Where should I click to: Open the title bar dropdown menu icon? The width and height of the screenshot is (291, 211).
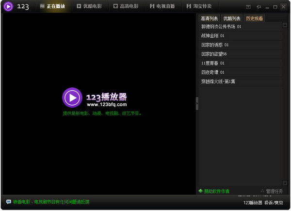[x=248, y=7]
